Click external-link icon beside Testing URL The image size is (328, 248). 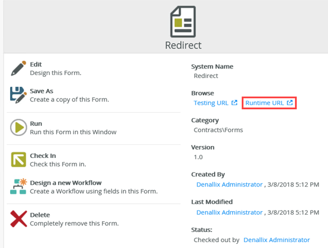(x=234, y=103)
